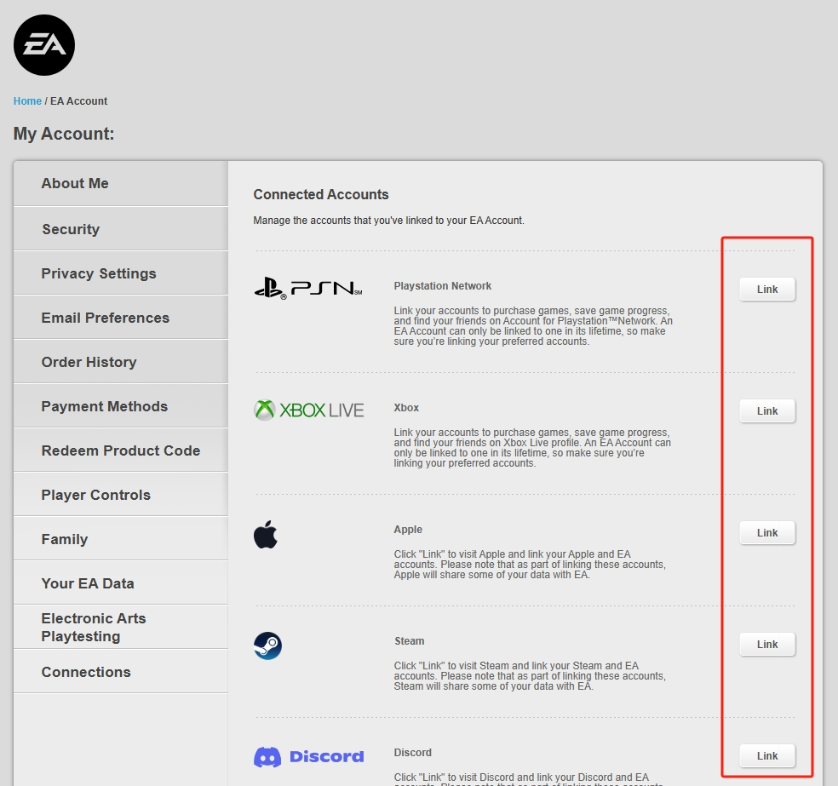Link the Xbox account
The height and width of the screenshot is (786, 838).
click(x=767, y=411)
